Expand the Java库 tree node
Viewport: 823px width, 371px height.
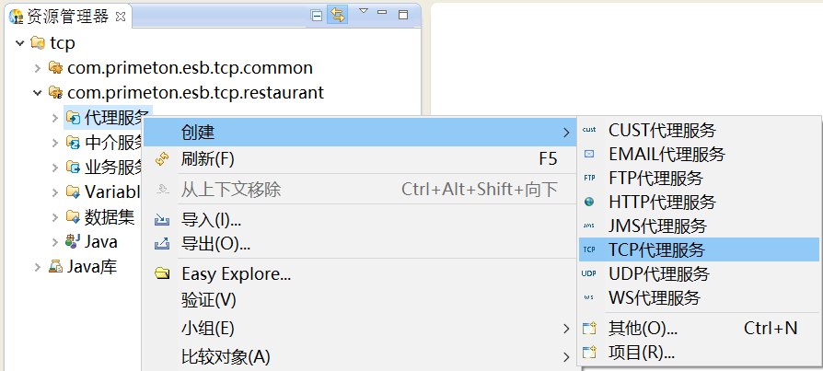click(x=38, y=267)
